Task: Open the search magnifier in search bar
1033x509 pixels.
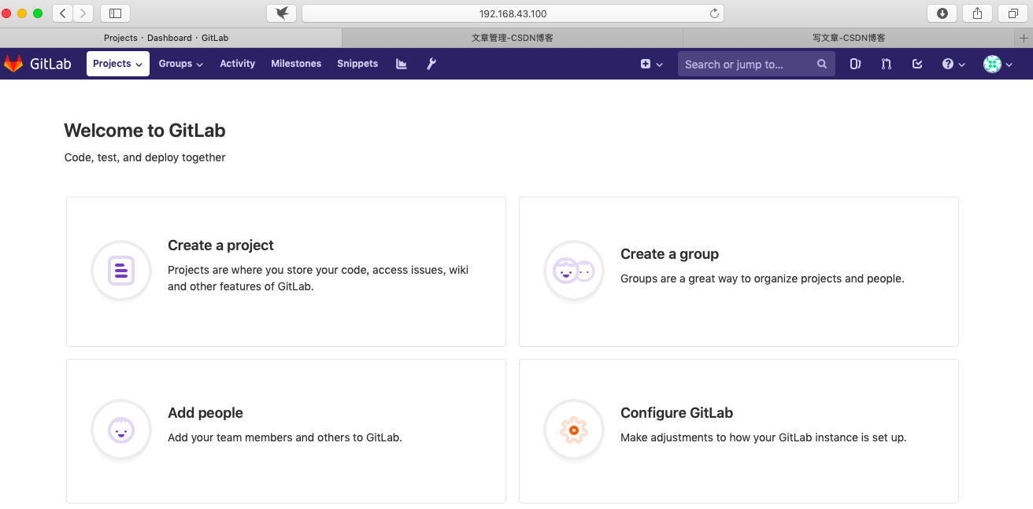Action: pos(821,64)
